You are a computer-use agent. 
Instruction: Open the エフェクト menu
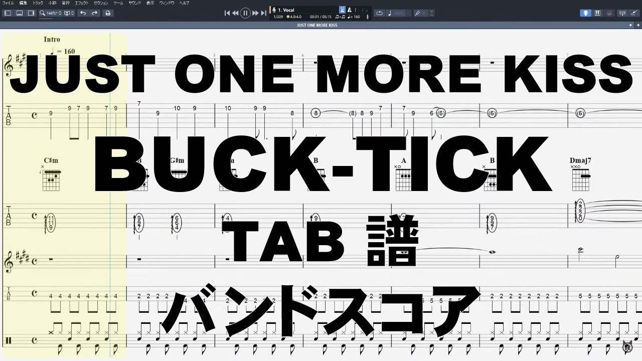[82, 3]
